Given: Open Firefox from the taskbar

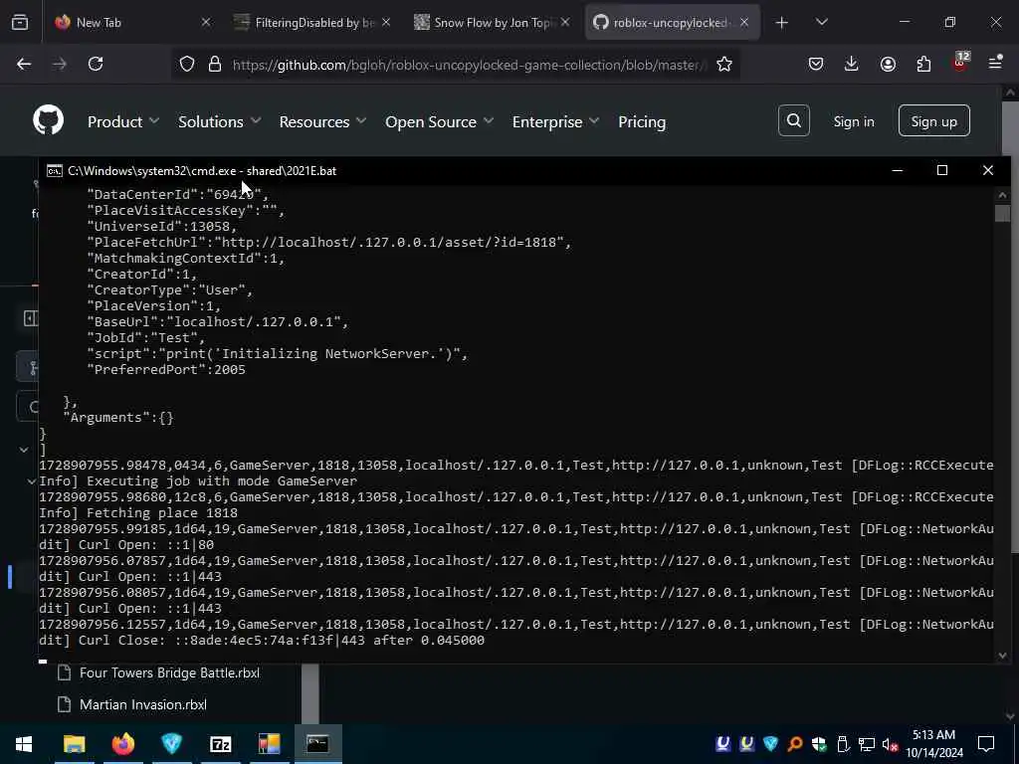Looking at the screenshot, I should click(122, 744).
